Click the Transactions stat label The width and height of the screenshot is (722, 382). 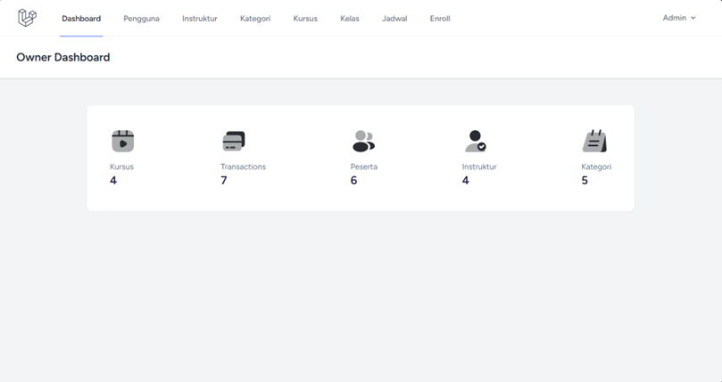coord(243,167)
